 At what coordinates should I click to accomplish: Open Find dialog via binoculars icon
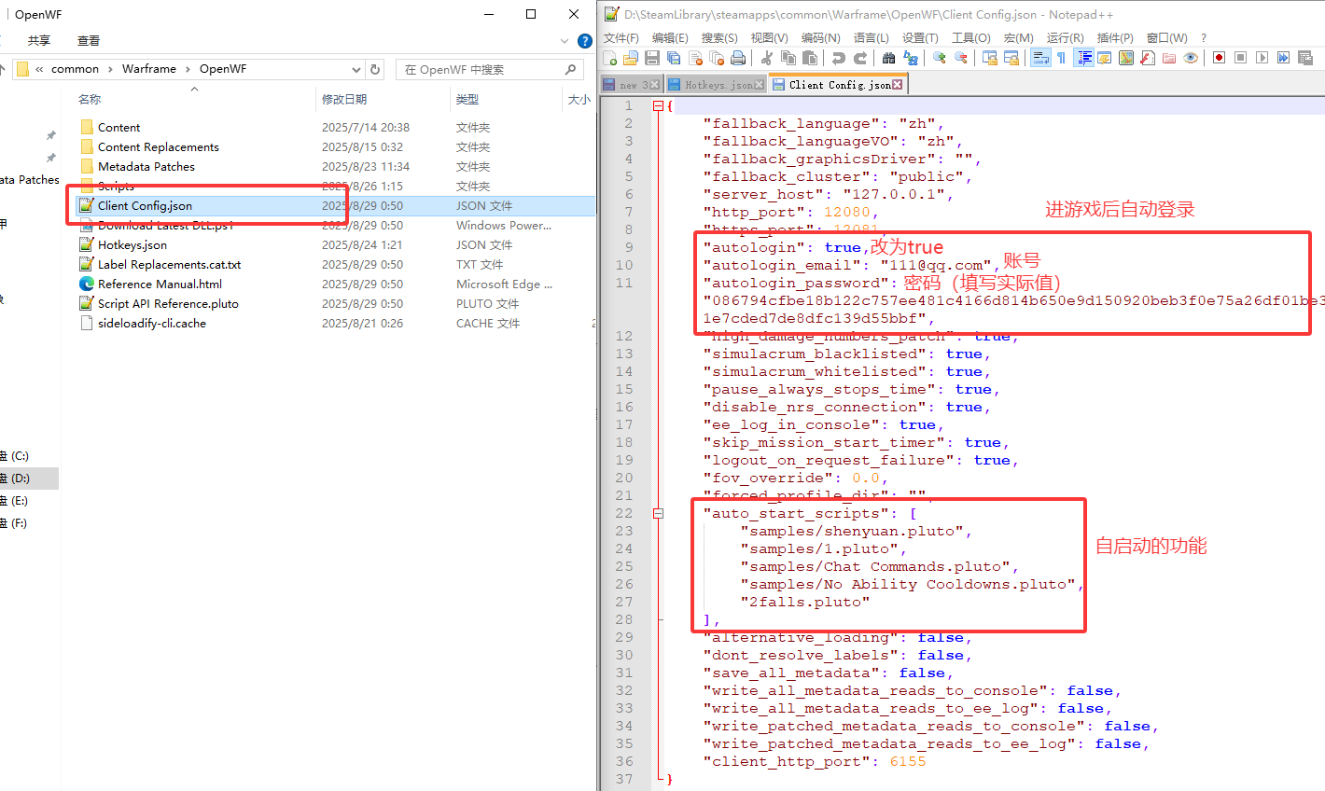click(x=888, y=58)
